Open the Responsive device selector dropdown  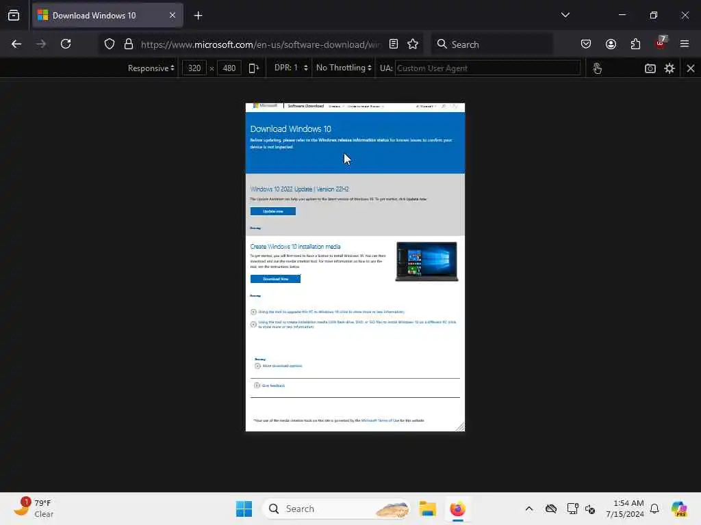[151, 68]
